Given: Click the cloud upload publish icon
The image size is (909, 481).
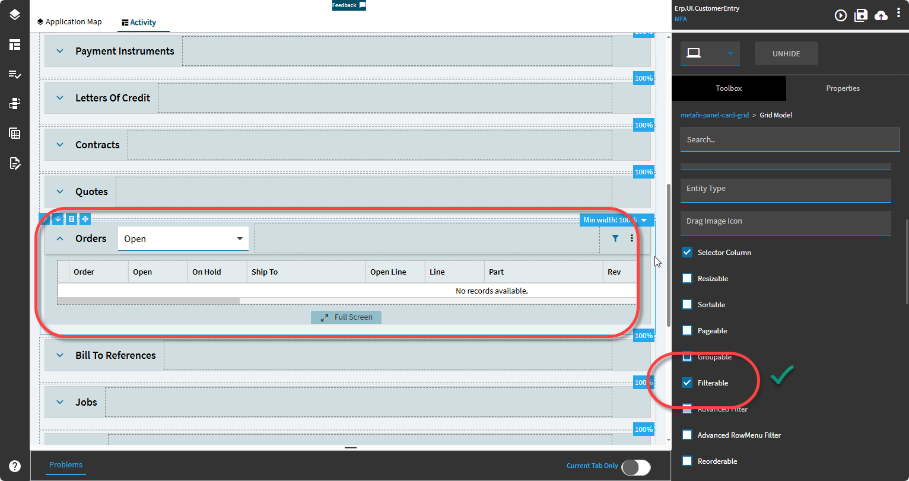Looking at the screenshot, I should click(882, 15).
